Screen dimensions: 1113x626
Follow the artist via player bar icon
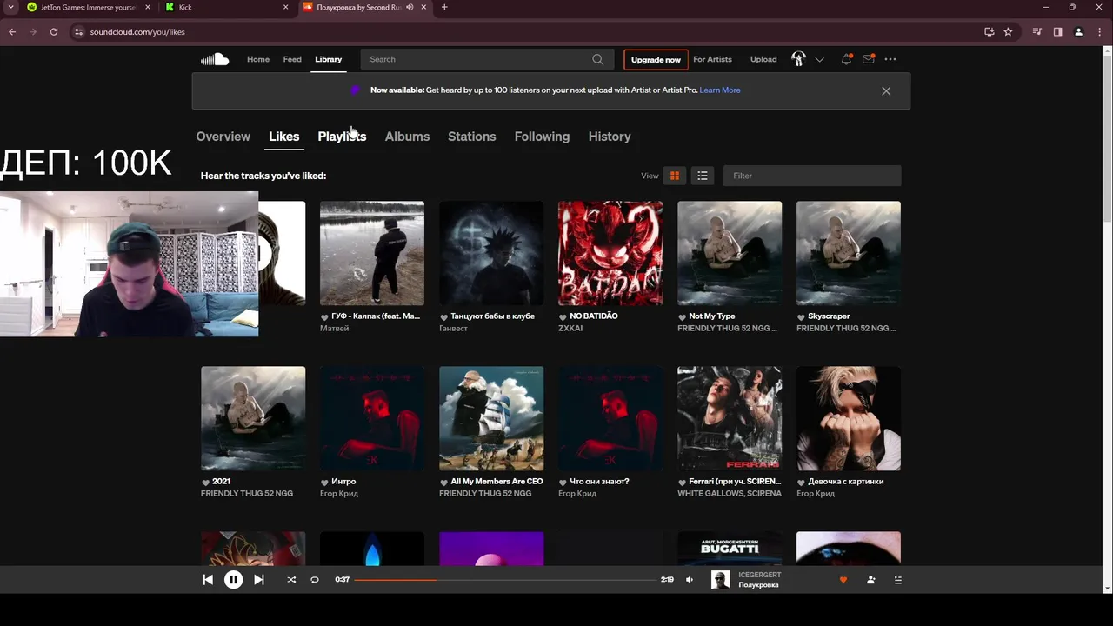(870, 580)
